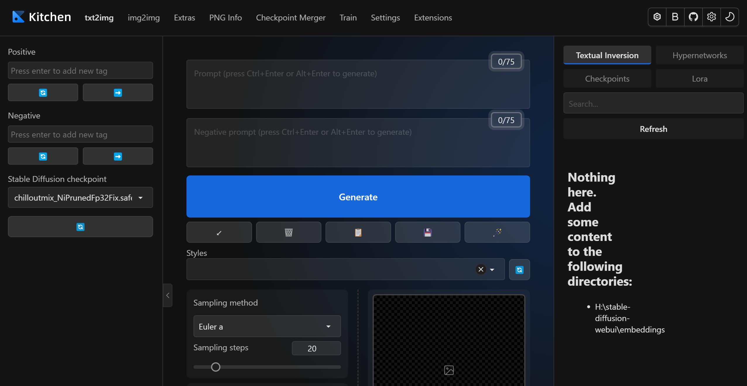The width and height of the screenshot is (747, 386).
Task: Click the clipboard paste-styles icon
Action: [358, 232]
